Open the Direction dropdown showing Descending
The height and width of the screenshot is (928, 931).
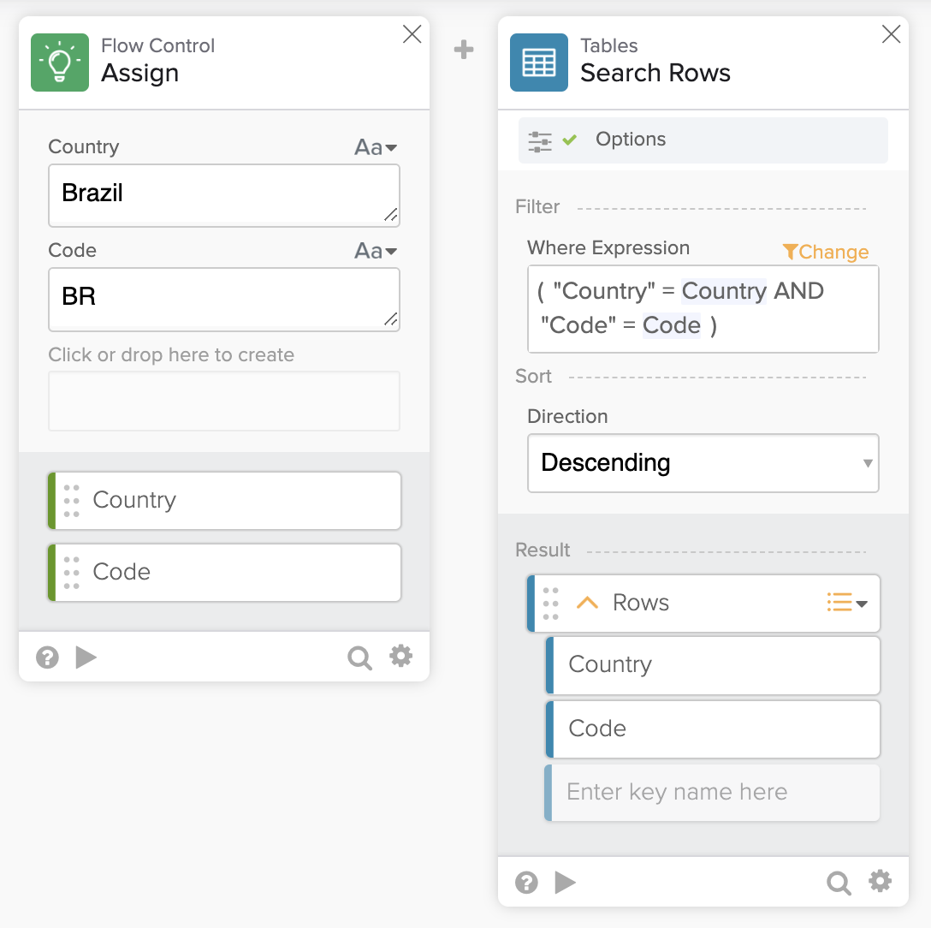point(703,463)
